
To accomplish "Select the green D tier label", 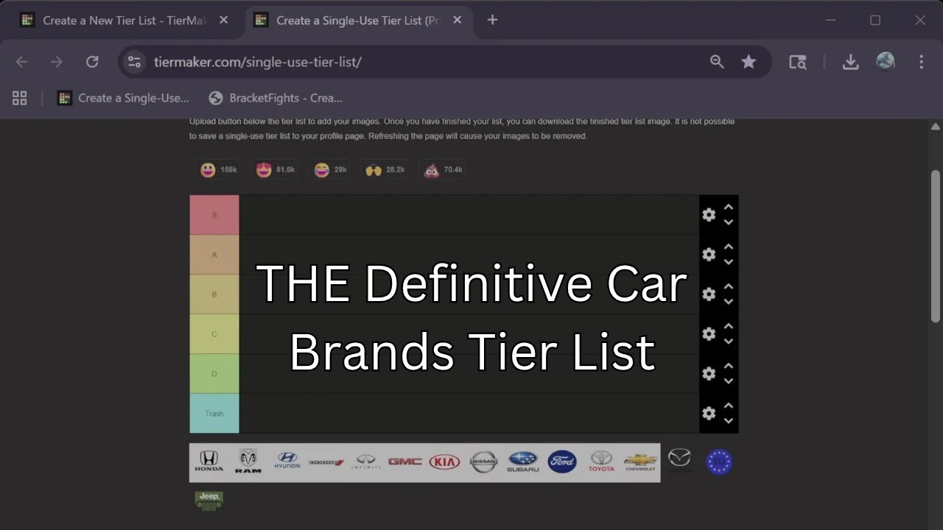I will coord(214,373).
